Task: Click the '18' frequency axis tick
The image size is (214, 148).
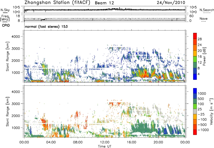Action: pyautogui.click(x=18, y=16)
